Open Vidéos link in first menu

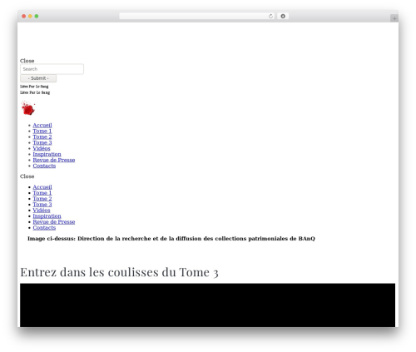tap(42, 148)
